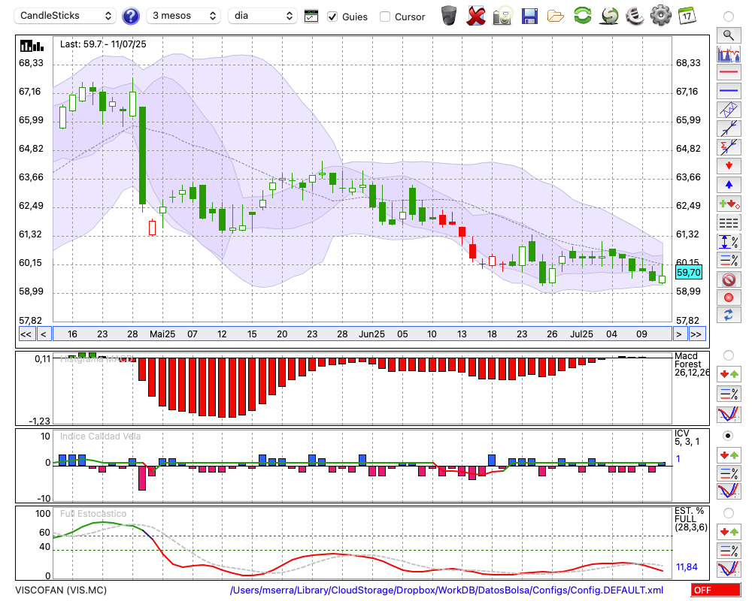This screenshot has width=752, height=601.
Task: Select the magnifying glass zoom tool
Action: pos(729,35)
